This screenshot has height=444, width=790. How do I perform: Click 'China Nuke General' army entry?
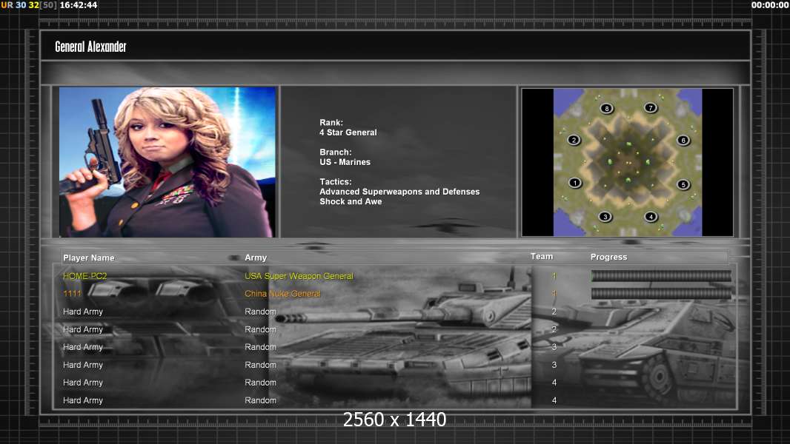(282, 294)
